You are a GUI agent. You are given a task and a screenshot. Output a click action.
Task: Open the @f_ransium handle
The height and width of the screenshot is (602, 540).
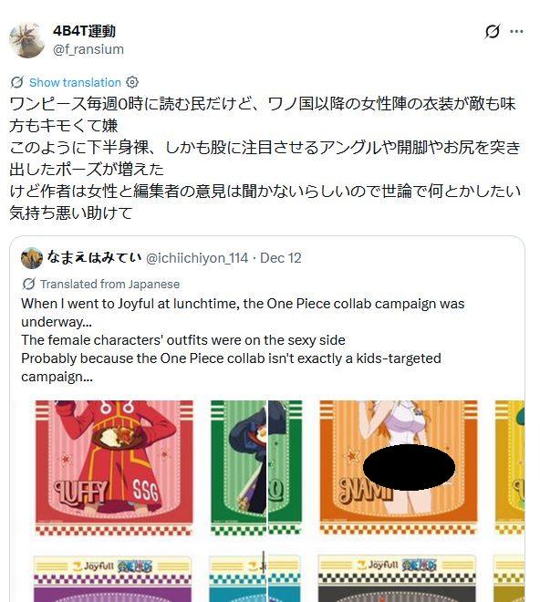(x=88, y=49)
